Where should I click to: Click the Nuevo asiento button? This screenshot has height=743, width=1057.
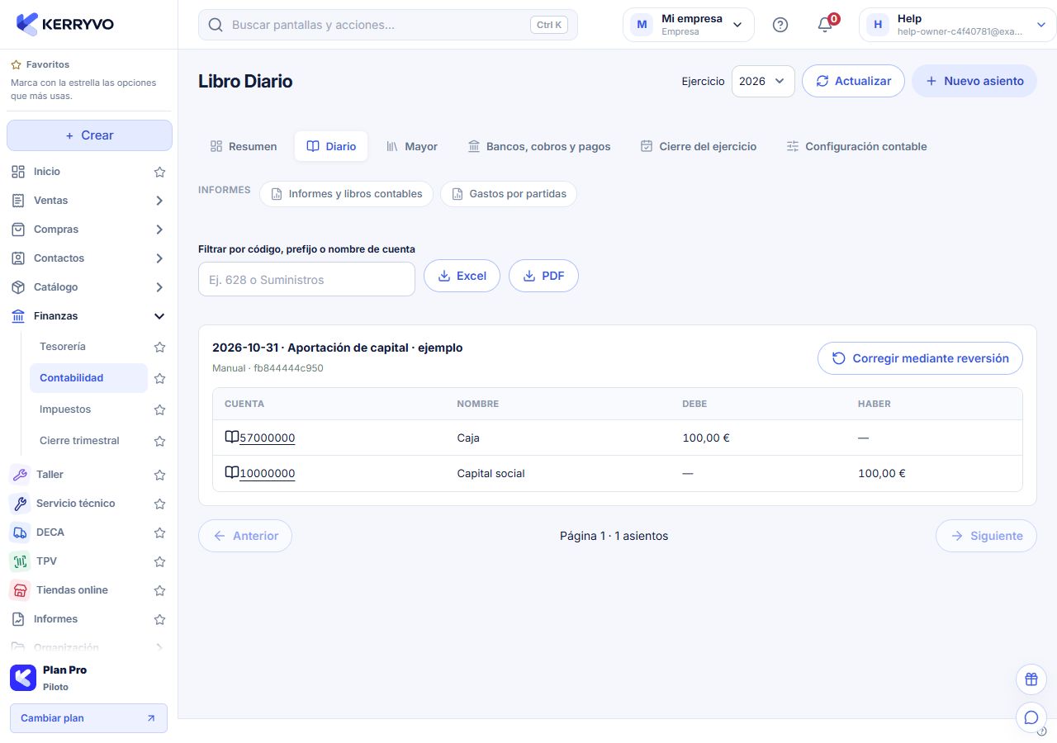(x=974, y=81)
